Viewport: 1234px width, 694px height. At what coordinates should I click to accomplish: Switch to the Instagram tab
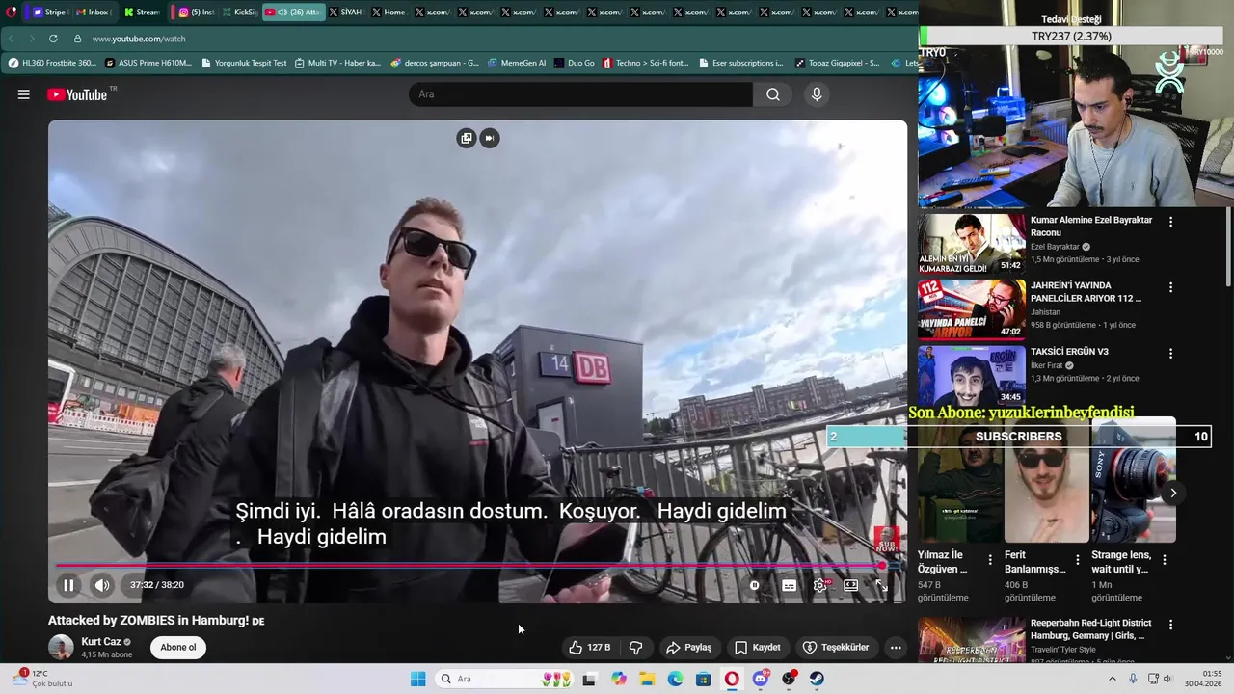pyautogui.click(x=196, y=13)
